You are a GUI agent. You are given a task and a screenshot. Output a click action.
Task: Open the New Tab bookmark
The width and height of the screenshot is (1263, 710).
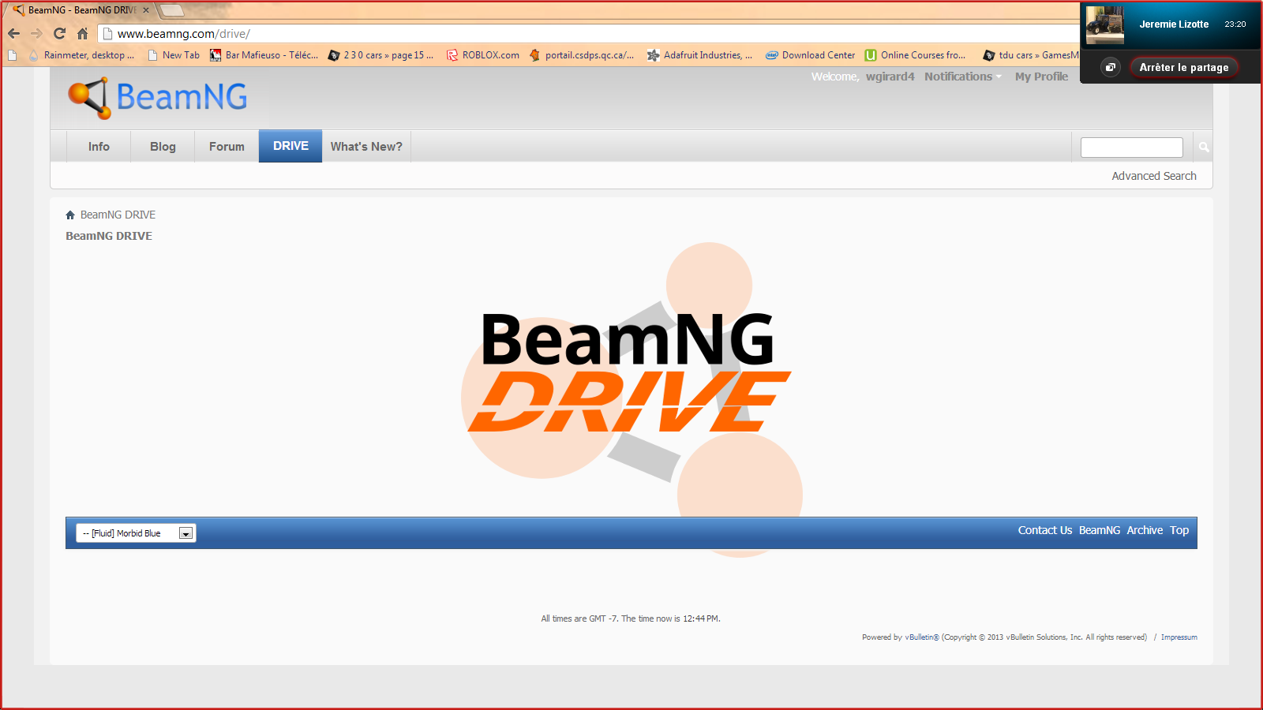[174, 55]
